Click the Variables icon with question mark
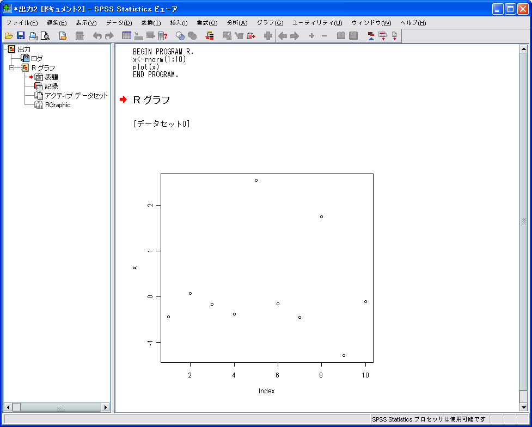 pos(163,36)
